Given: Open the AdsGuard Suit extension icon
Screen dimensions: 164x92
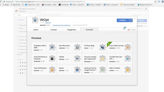Looking at the screenshot, I should [x=102, y=70].
